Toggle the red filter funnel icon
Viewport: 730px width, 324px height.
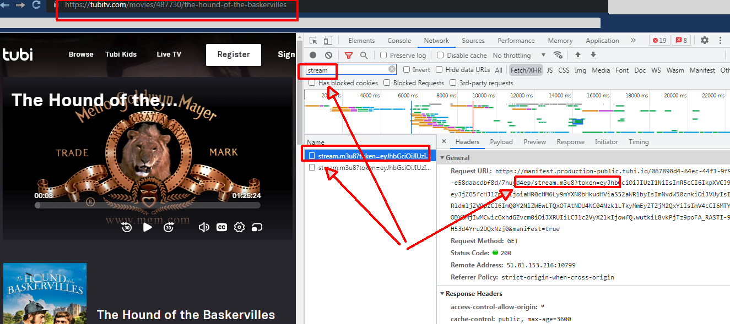click(349, 55)
